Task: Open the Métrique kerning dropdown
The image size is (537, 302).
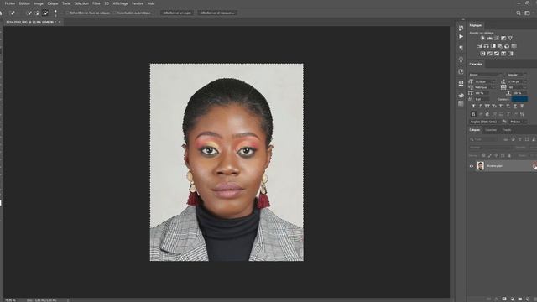Action: point(485,87)
